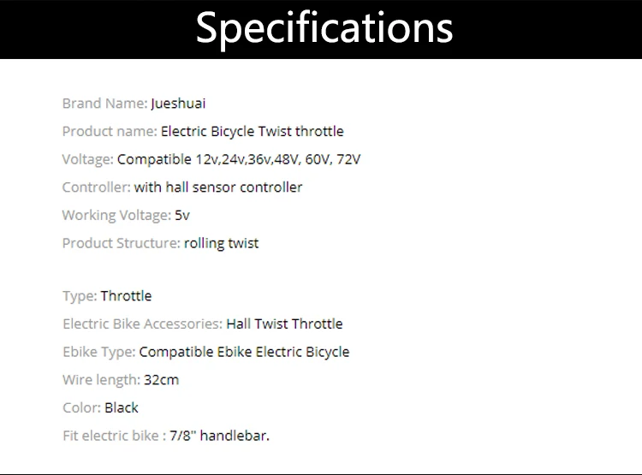Select the Jueshuai brand name text
The height and width of the screenshot is (475, 642).
tap(178, 104)
